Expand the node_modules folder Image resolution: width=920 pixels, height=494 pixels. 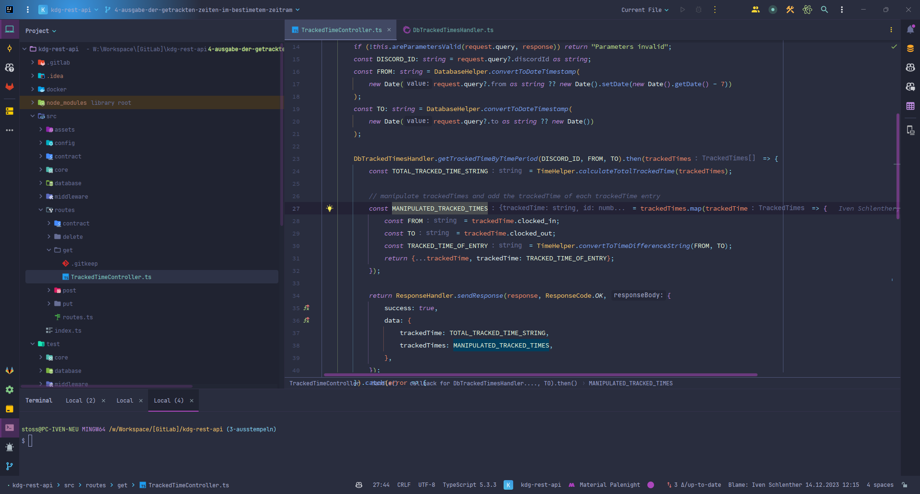point(33,103)
